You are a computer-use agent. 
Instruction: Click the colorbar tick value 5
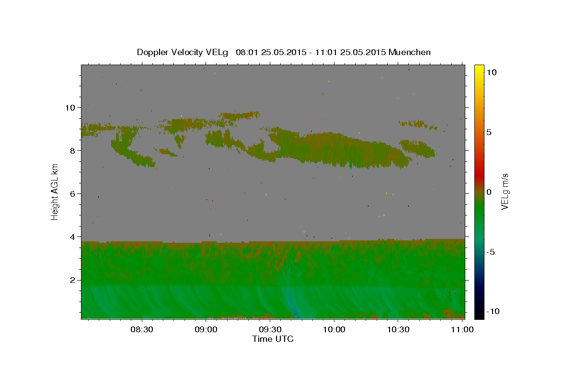pos(489,132)
